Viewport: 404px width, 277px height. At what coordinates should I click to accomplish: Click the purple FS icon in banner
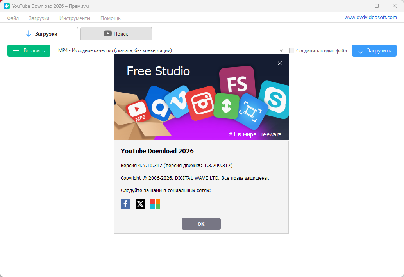coord(237,83)
